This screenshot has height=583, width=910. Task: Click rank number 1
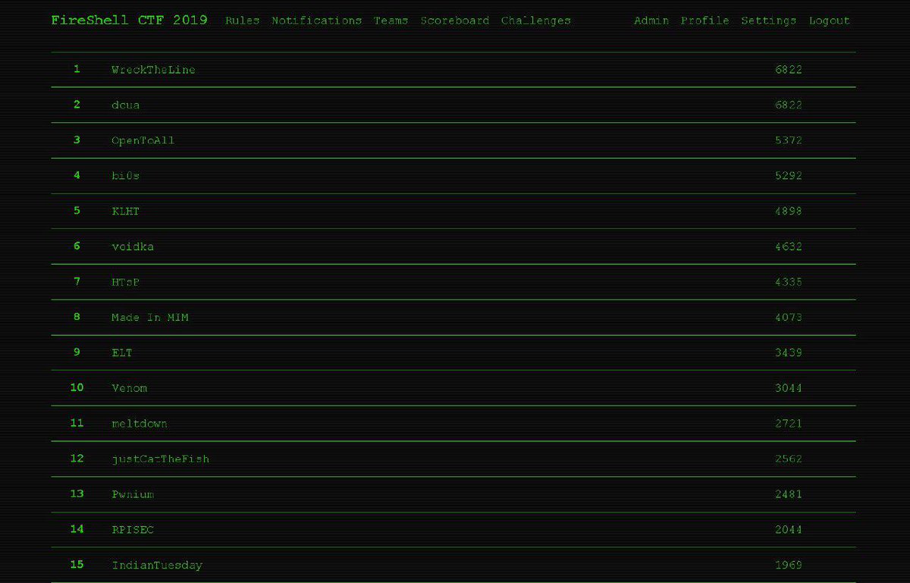pos(77,69)
